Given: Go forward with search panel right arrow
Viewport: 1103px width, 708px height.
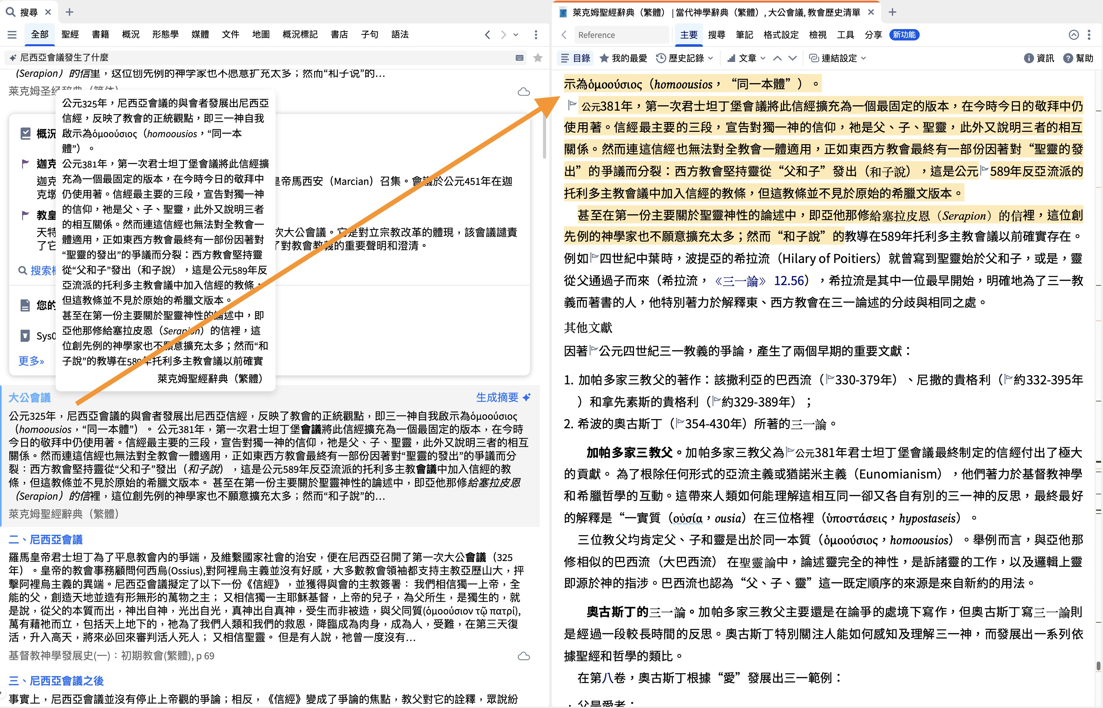Looking at the screenshot, I should pyautogui.click(x=503, y=34).
